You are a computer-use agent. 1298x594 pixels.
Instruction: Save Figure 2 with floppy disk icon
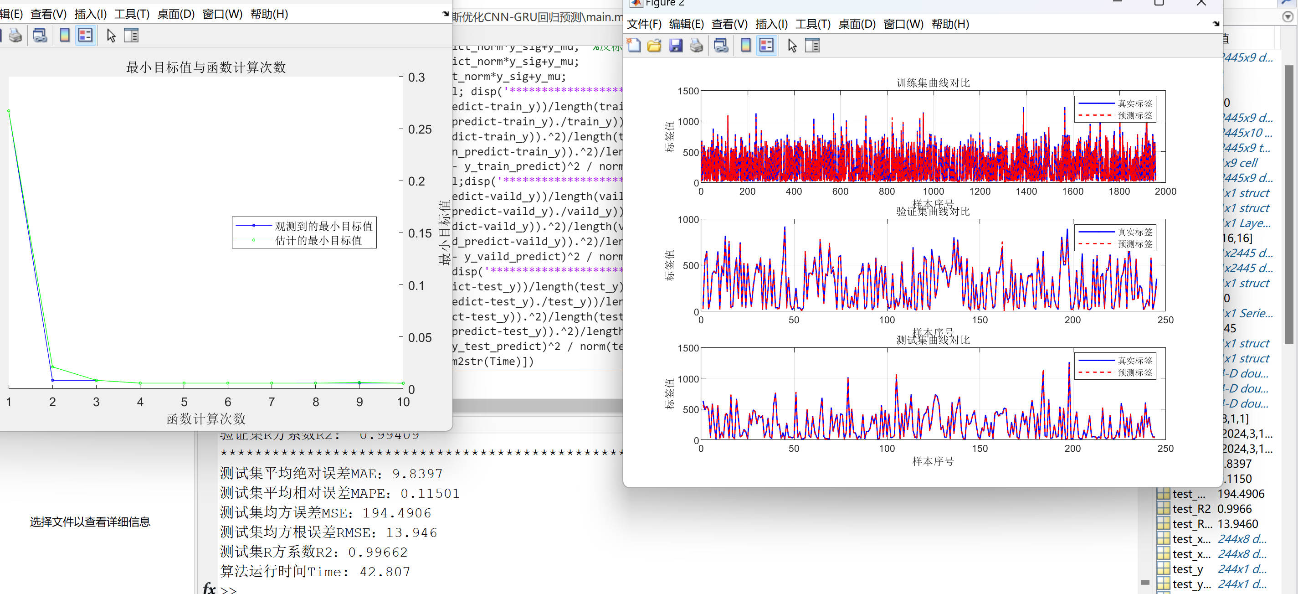pos(675,46)
